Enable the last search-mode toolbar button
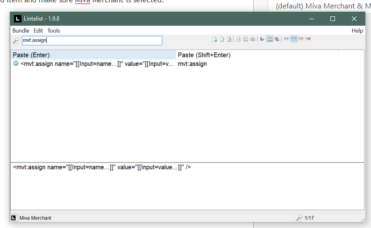Image resolution: width=371 pixels, height=228 pixels. (308, 39)
